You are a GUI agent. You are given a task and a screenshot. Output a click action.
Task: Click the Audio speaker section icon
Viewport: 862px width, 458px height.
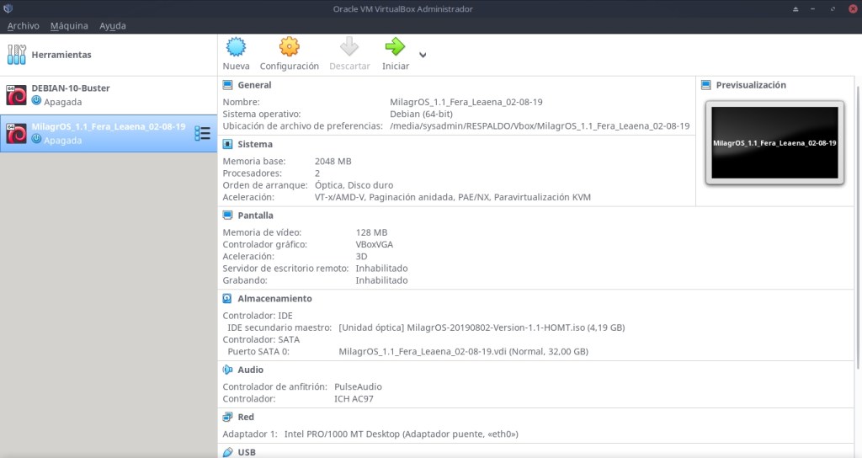[x=227, y=370]
